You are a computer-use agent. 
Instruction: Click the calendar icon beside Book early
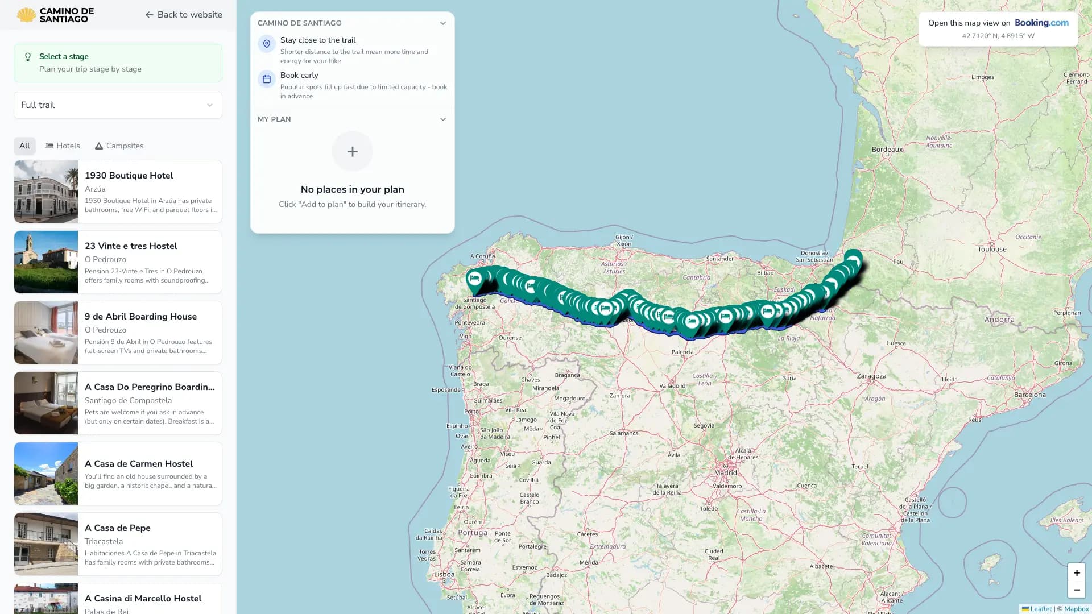point(266,79)
